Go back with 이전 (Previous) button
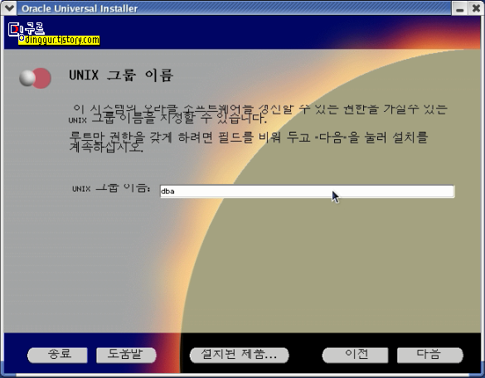 pos(355,355)
